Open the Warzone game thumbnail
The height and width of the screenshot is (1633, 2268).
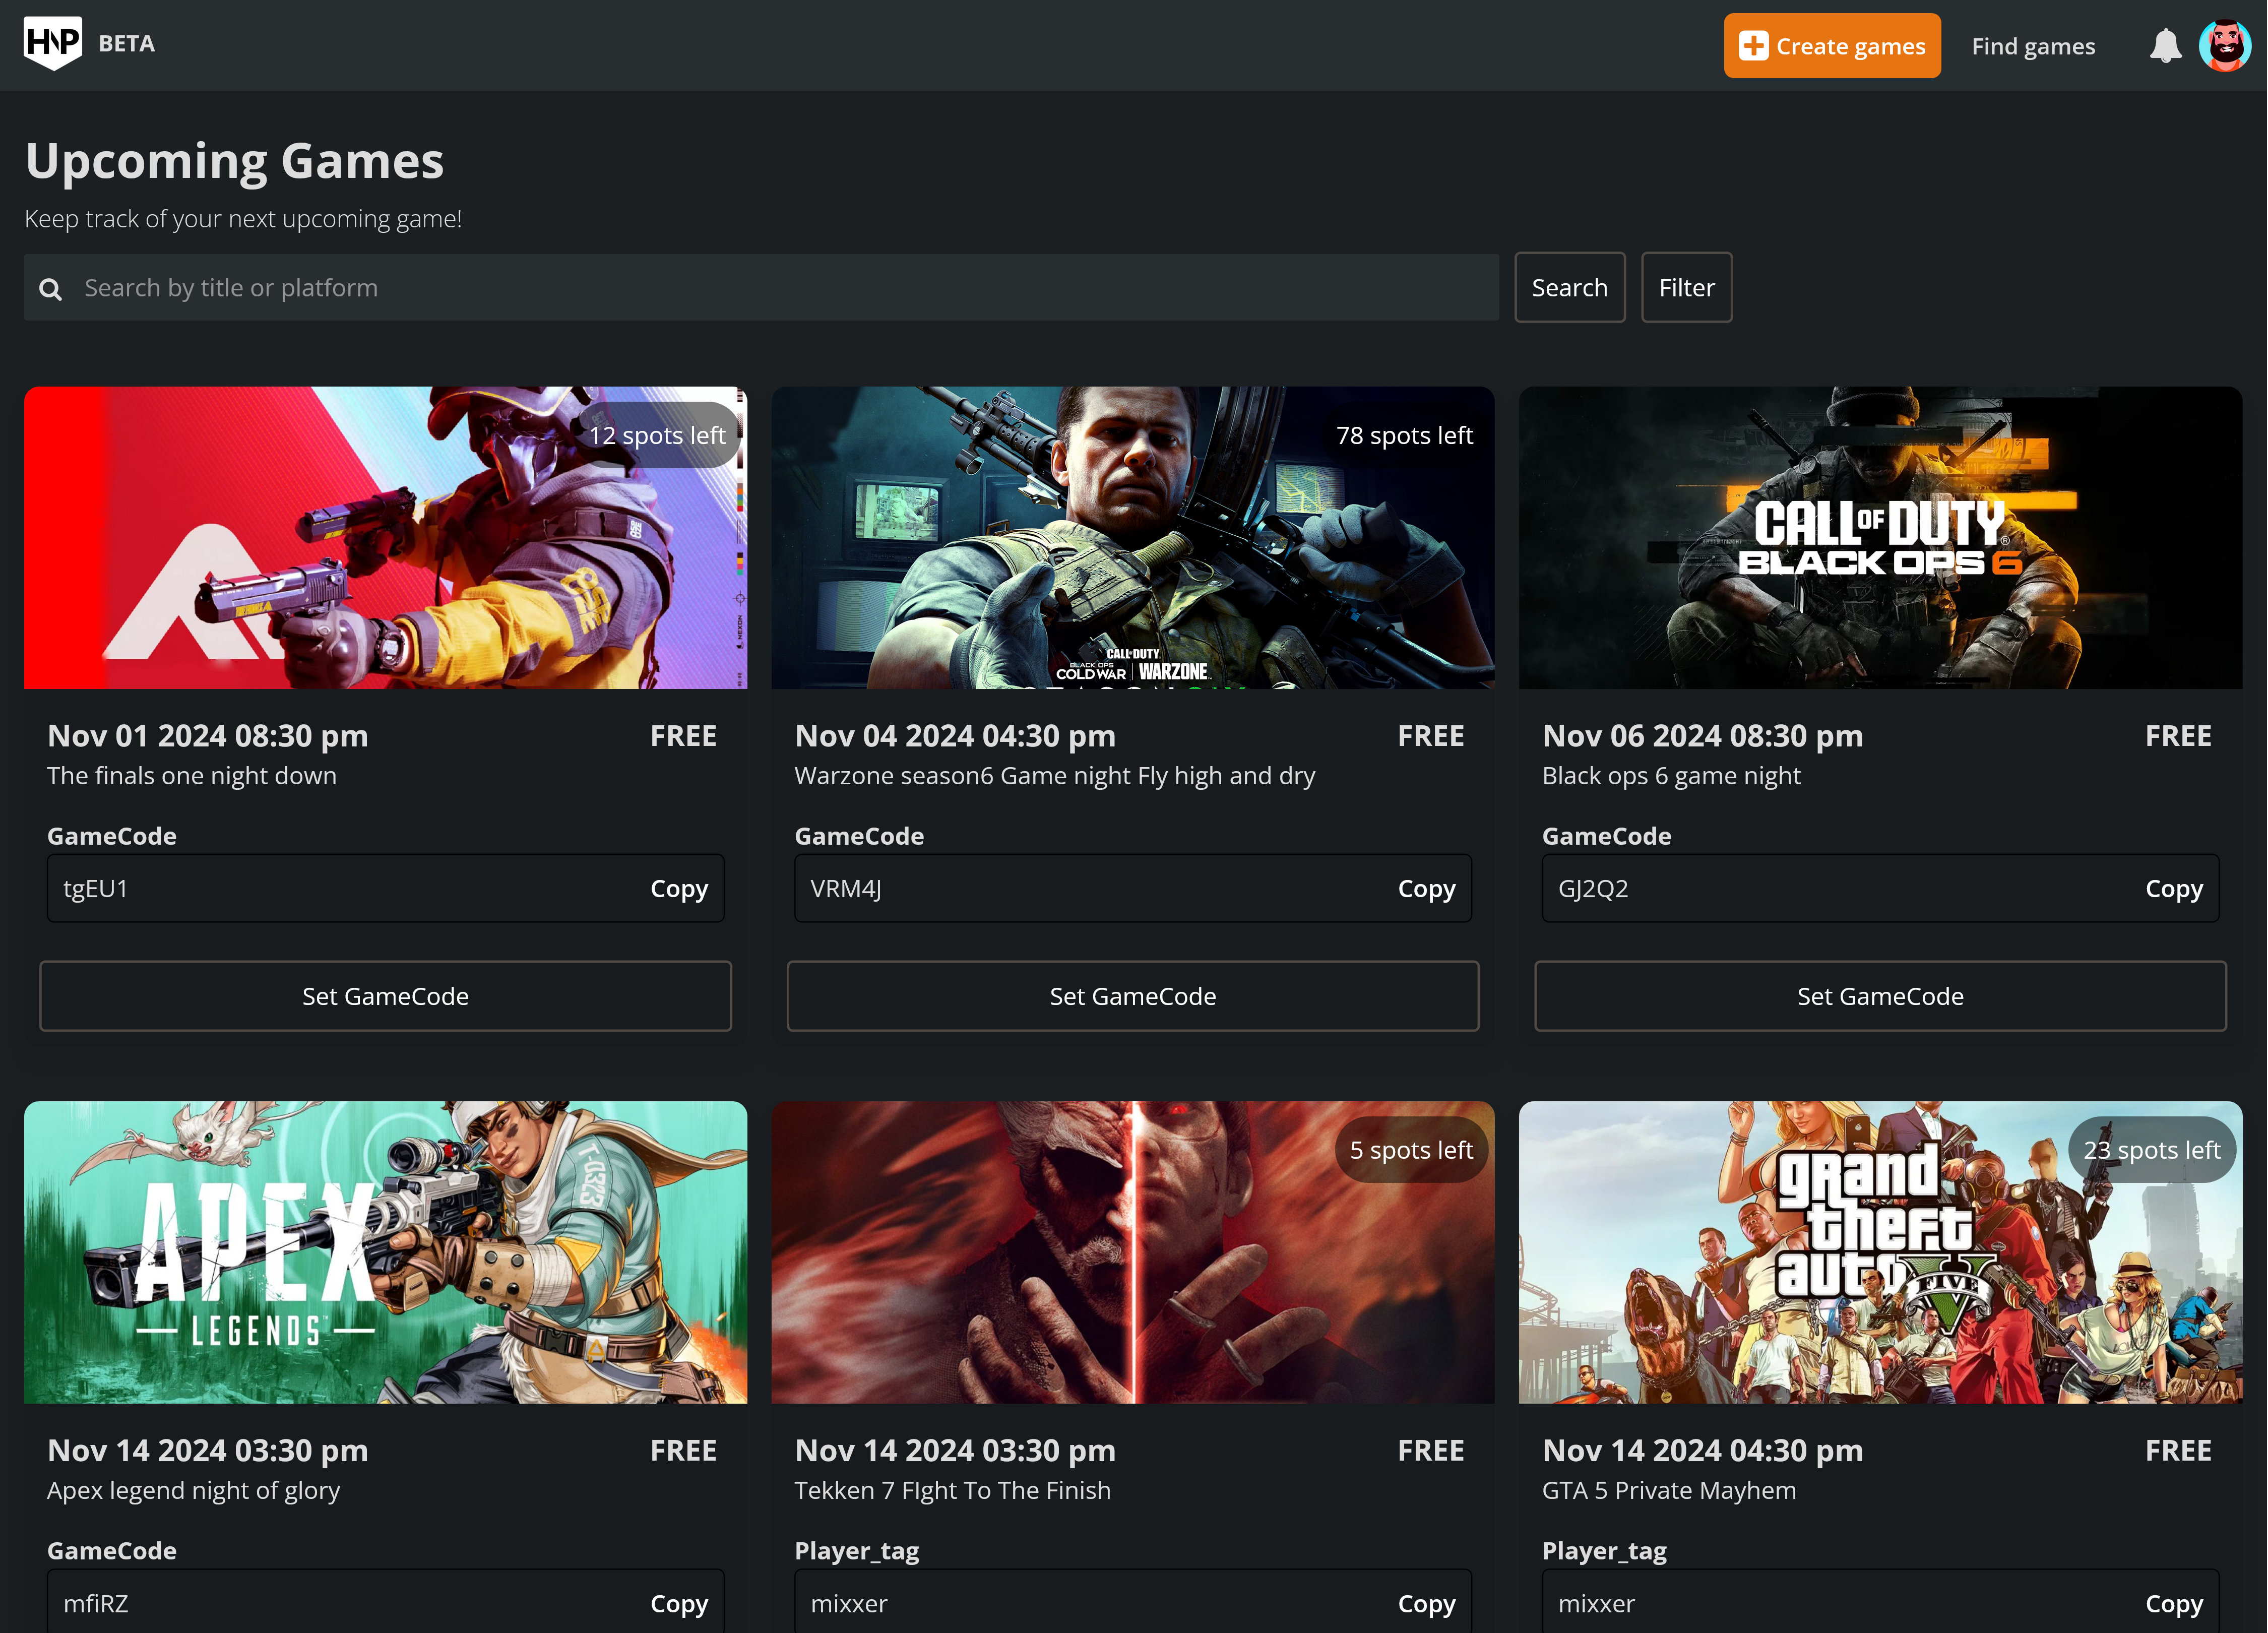(1132, 538)
